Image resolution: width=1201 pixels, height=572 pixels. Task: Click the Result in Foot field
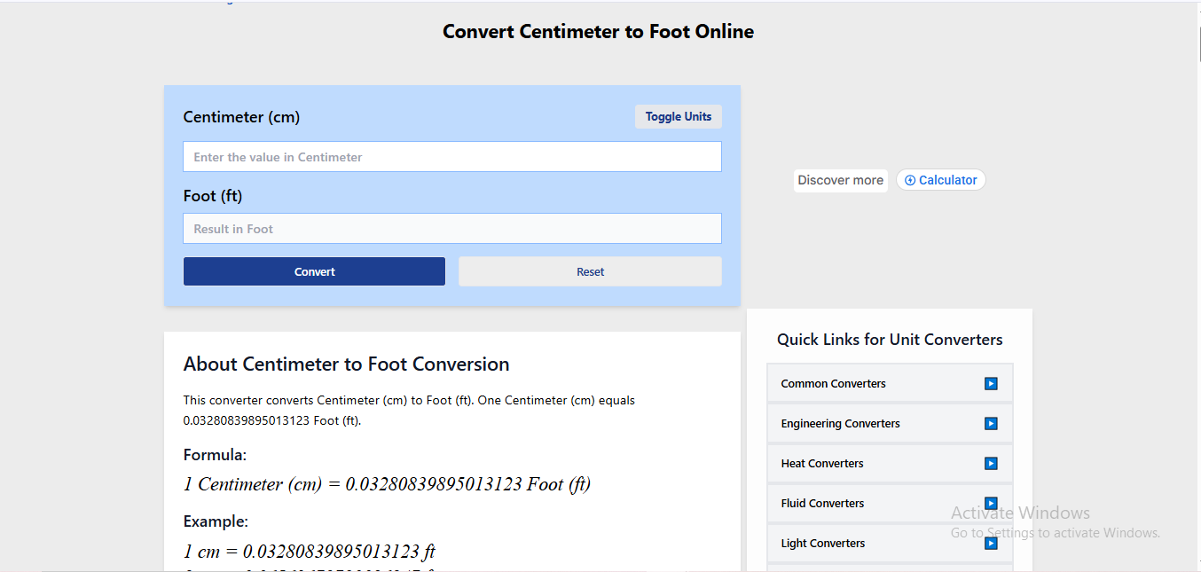point(451,228)
